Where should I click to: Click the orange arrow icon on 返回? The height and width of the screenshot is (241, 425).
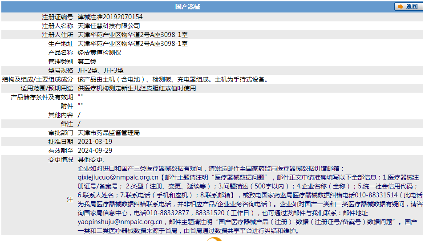401,7
